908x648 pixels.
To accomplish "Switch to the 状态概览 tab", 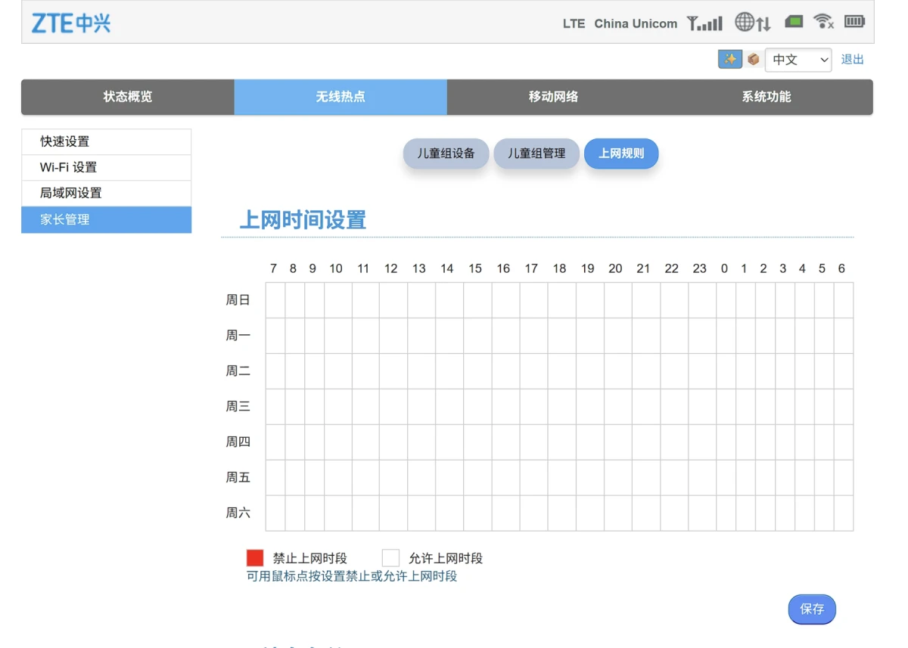I will (x=128, y=97).
